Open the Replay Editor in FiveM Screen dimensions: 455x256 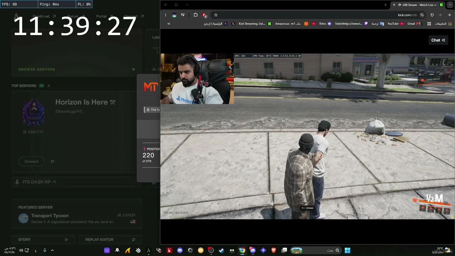tap(110, 240)
